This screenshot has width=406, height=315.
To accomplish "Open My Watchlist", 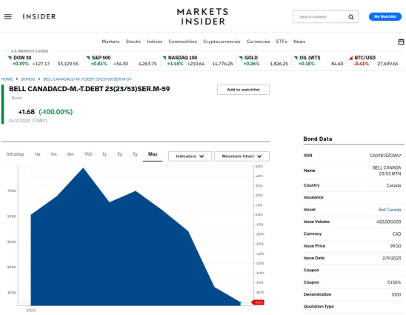I will (x=385, y=16).
